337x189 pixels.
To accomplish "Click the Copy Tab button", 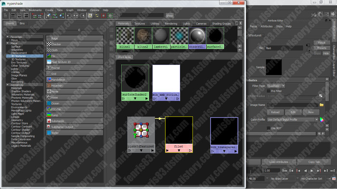I will click(x=314, y=162).
